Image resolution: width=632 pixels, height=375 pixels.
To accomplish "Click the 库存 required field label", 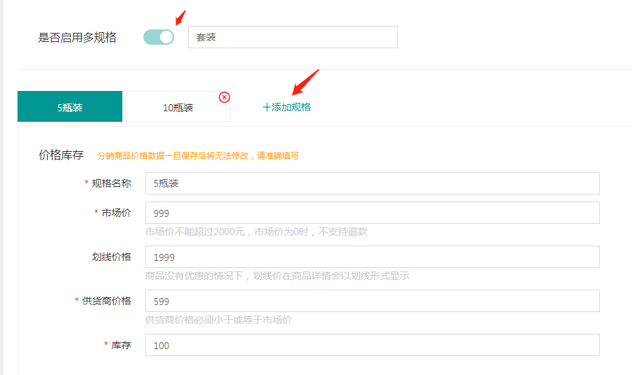I will 121,345.
